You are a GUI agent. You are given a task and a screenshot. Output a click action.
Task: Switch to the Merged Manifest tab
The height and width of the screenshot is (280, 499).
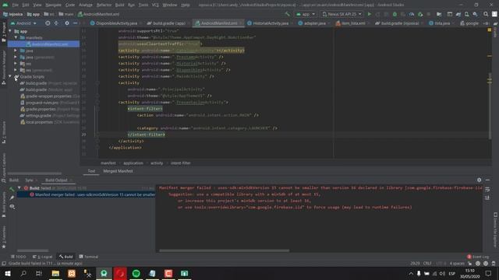[x=118, y=171]
